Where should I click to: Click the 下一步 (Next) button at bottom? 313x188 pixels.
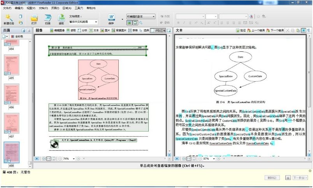[301, 177]
